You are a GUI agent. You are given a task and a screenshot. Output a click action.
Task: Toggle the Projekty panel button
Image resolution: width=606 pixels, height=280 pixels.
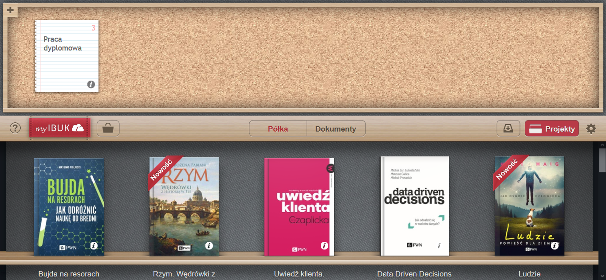tap(552, 129)
